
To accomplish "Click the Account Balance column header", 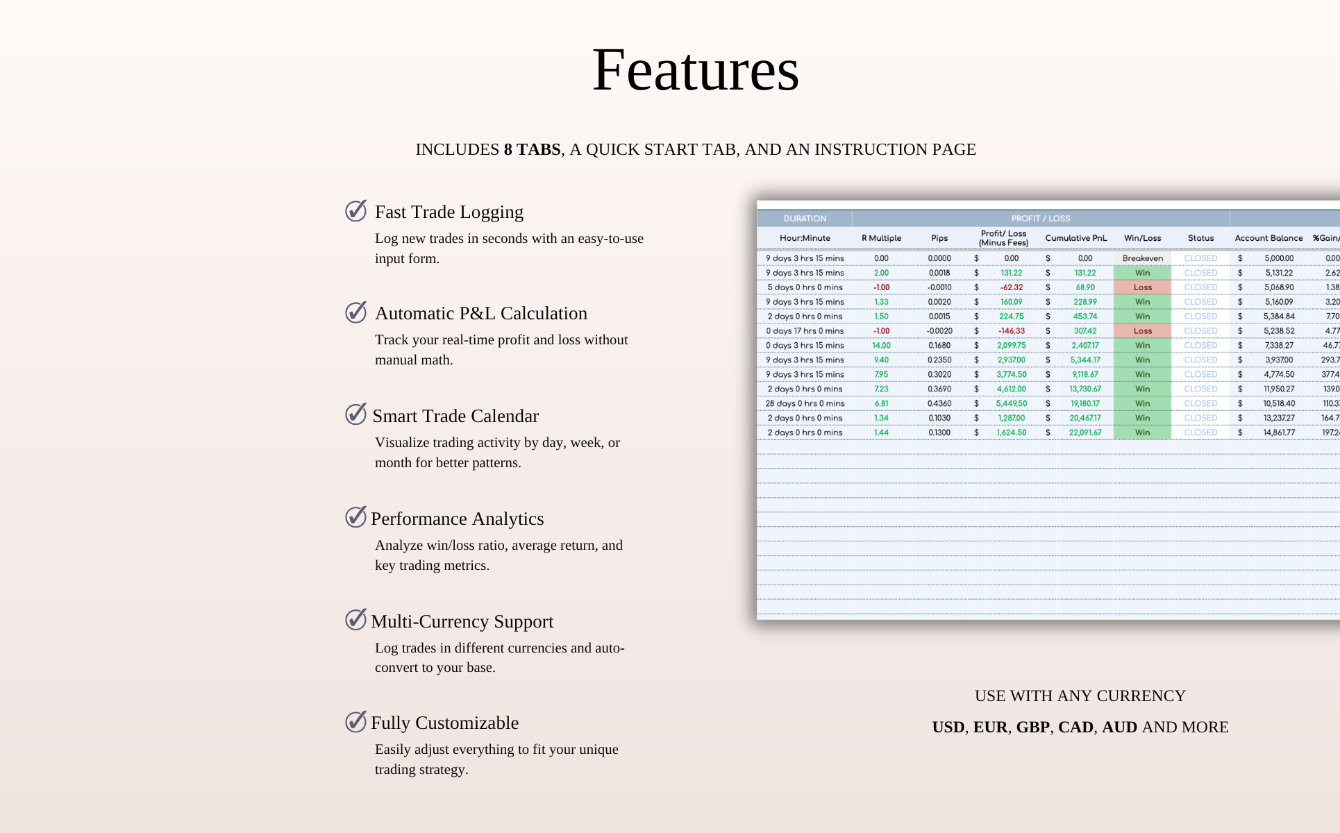I will pyautogui.click(x=1268, y=238).
